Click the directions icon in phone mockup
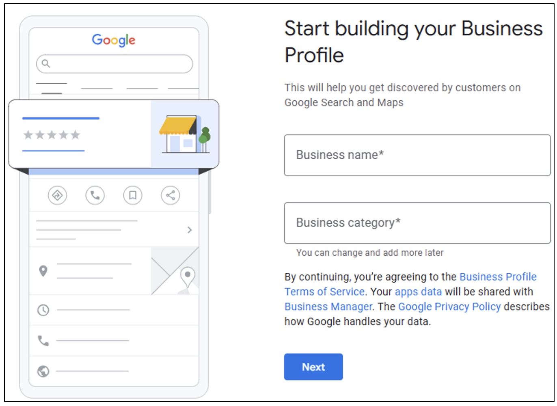This screenshot has width=557, height=406. [57, 195]
